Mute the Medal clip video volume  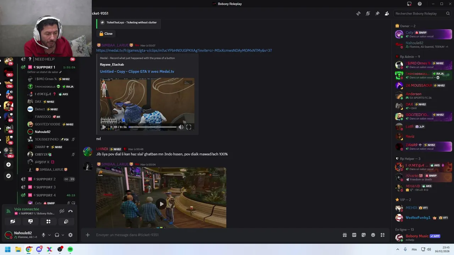pyautogui.click(x=181, y=127)
